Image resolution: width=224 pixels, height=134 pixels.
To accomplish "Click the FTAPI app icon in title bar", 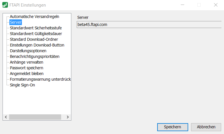I will point(5,5).
